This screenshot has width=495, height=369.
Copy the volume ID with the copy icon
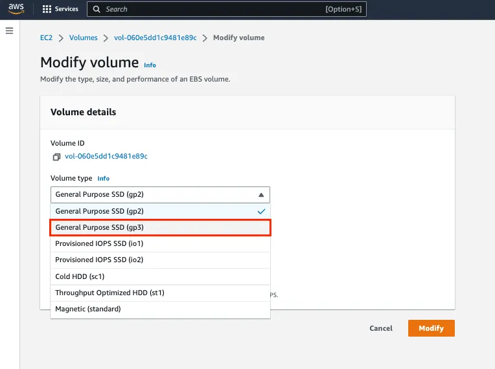[x=56, y=157]
